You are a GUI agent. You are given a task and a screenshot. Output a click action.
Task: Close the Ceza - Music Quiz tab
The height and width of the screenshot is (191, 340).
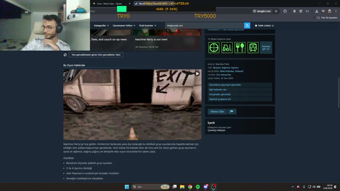click(x=129, y=4)
